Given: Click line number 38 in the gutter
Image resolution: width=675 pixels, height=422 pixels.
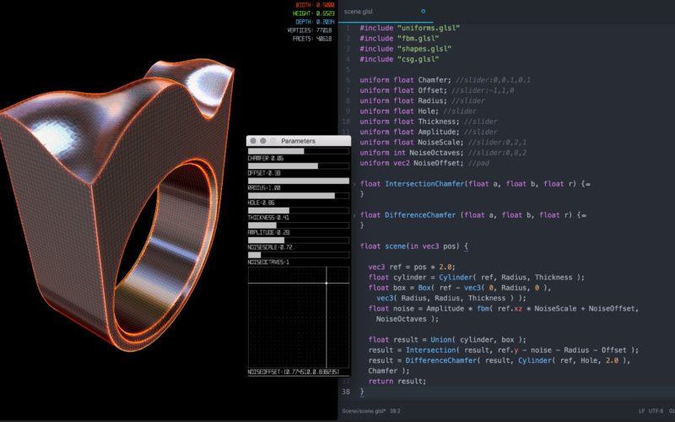Looking at the screenshot, I should pos(346,392).
